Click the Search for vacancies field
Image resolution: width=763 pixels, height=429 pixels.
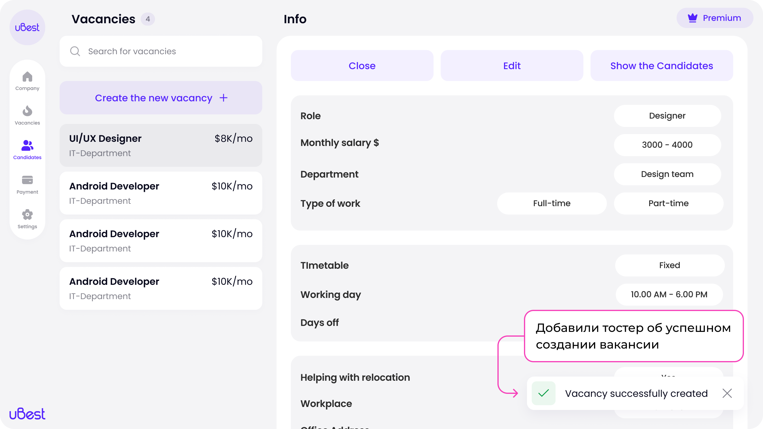pyautogui.click(x=161, y=51)
